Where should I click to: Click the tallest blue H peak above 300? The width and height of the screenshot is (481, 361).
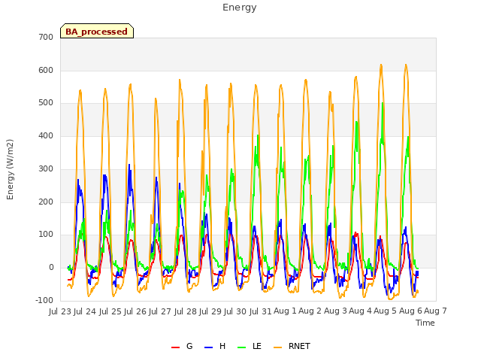click(129, 165)
